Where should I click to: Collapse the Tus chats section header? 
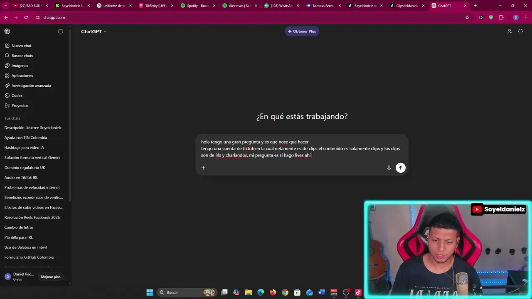point(12,118)
